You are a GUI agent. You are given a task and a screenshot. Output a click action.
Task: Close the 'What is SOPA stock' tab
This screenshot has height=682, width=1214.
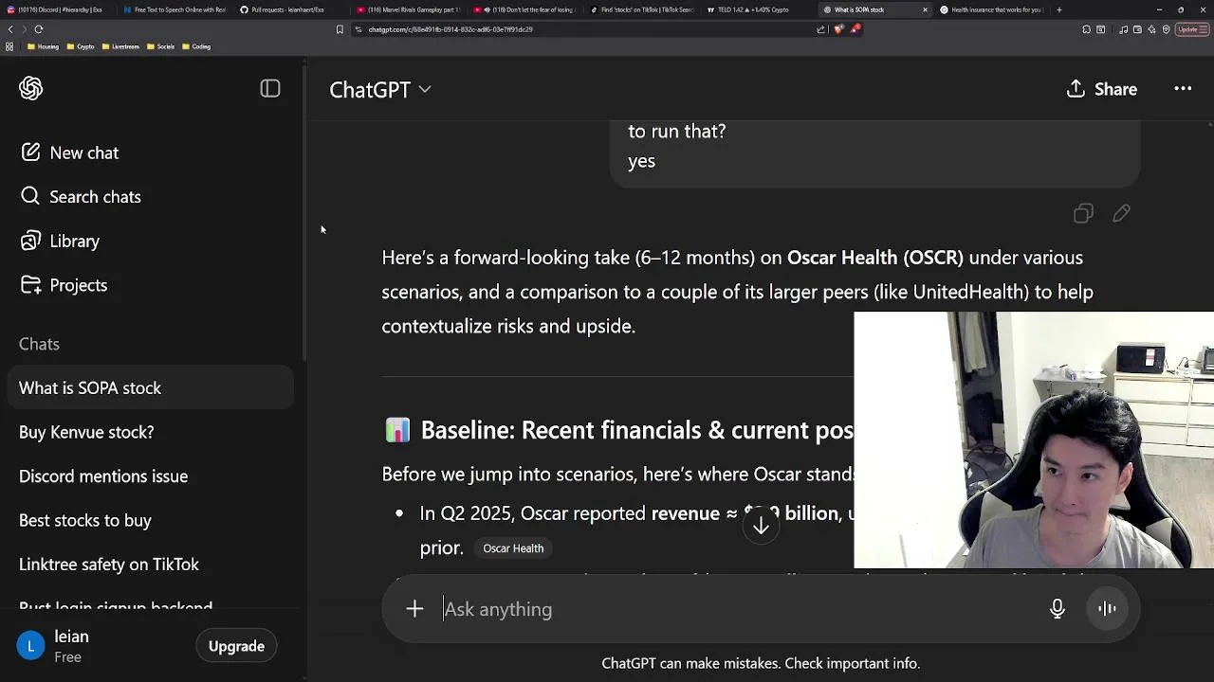[925, 9]
